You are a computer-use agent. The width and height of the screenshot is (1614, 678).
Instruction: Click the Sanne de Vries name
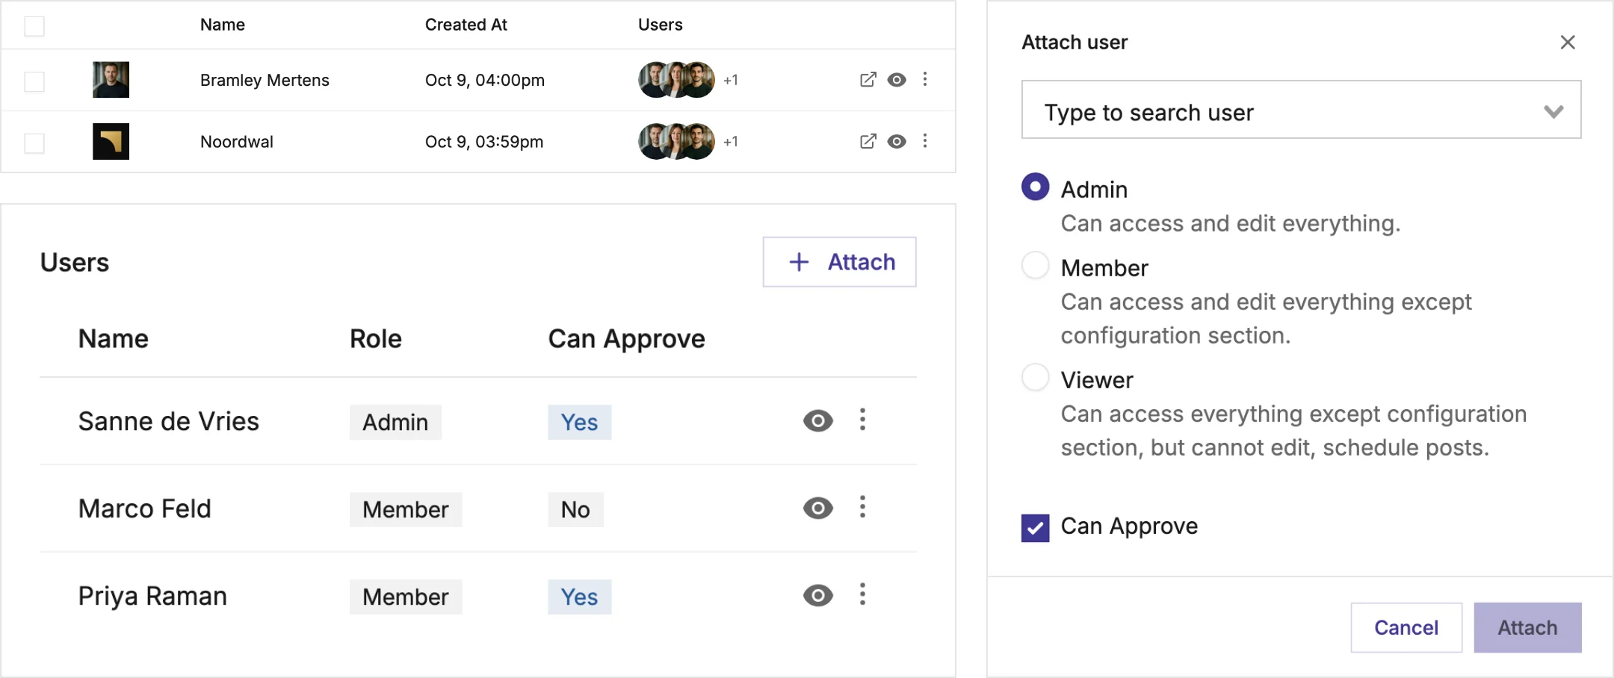pyautogui.click(x=169, y=421)
